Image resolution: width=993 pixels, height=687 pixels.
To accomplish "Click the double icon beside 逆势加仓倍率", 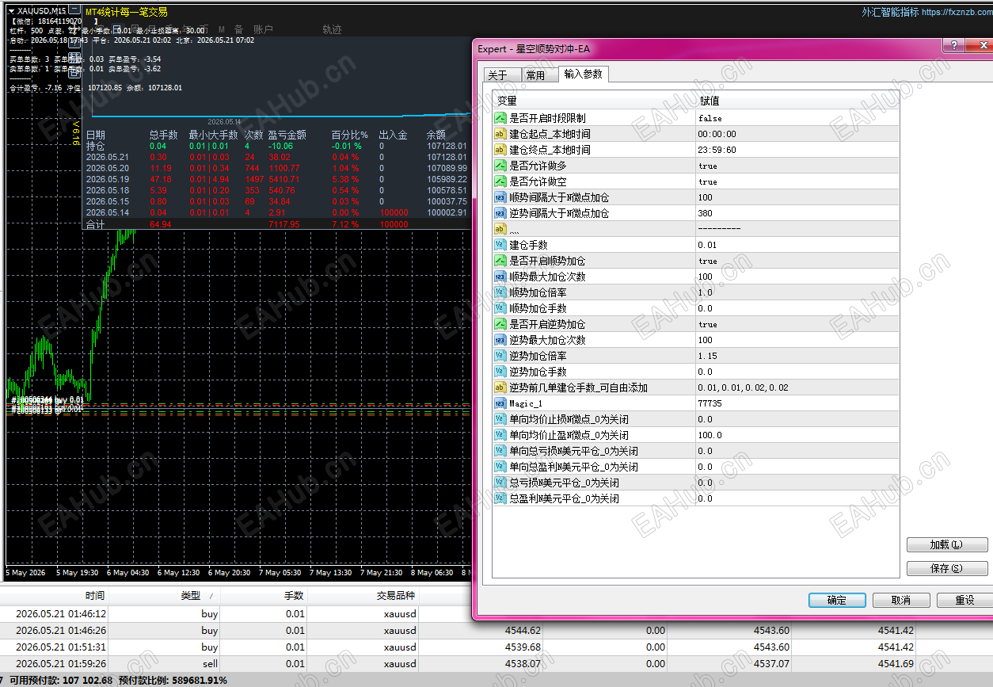I will pos(500,356).
